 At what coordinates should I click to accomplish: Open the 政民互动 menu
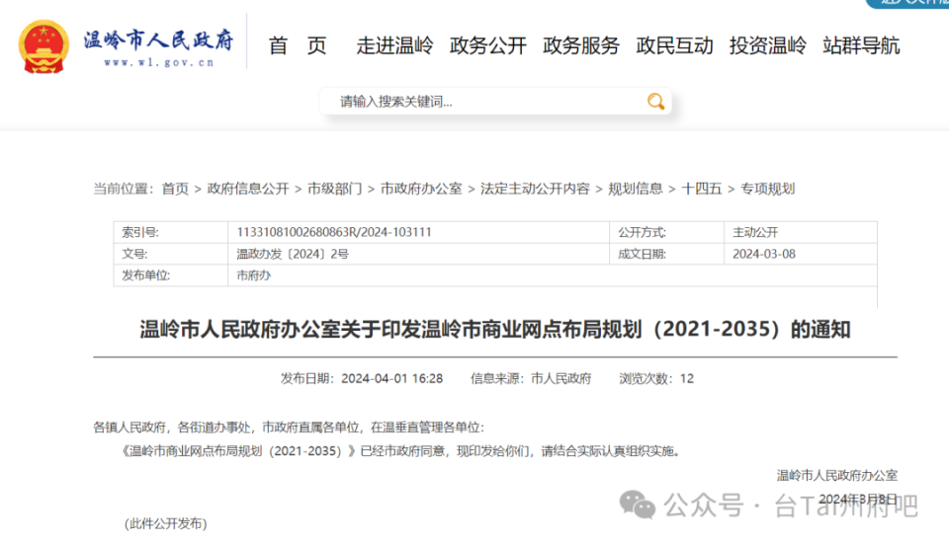click(x=674, y=45)
